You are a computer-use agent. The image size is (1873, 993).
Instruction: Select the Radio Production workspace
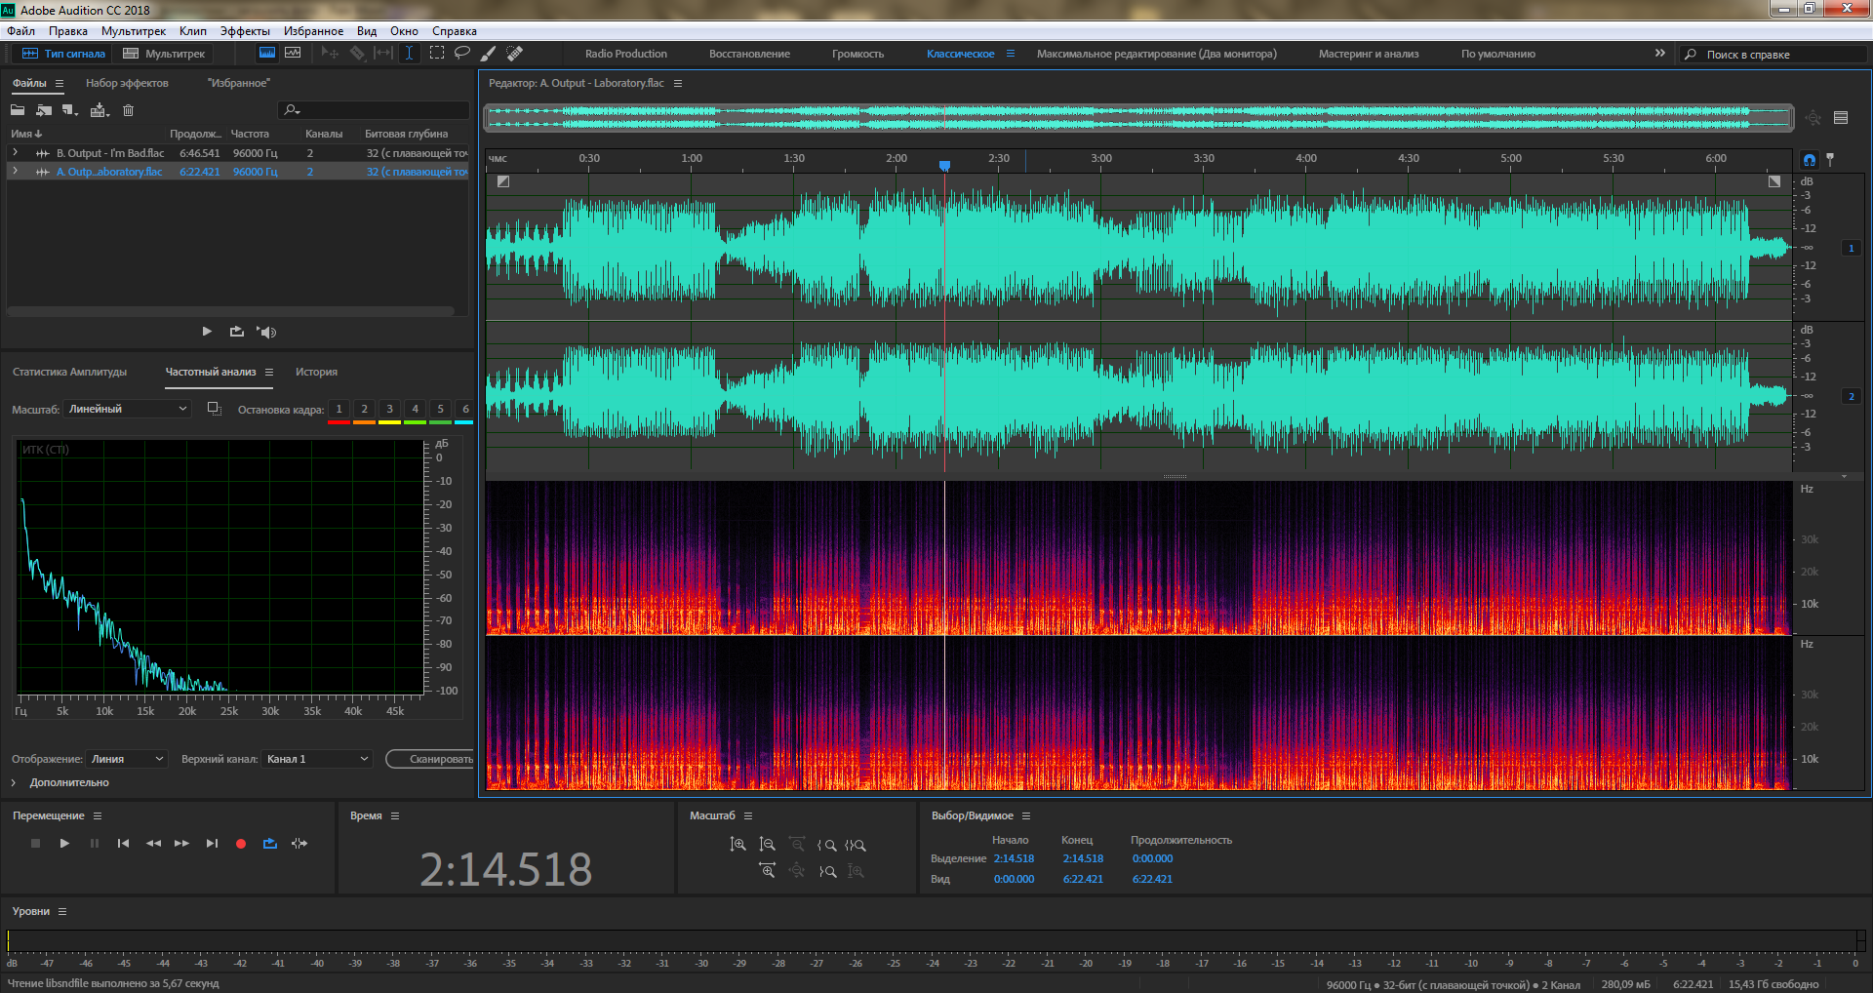click(626, 54)
